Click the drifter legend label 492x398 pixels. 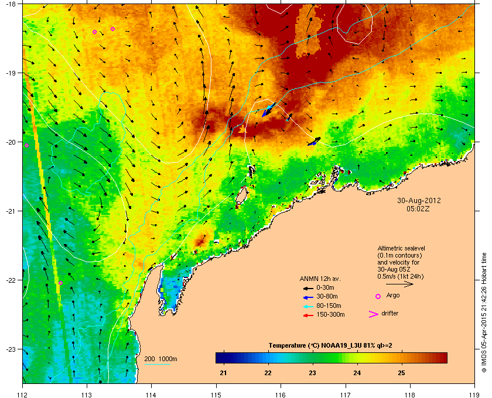click(x=390, y=313)
